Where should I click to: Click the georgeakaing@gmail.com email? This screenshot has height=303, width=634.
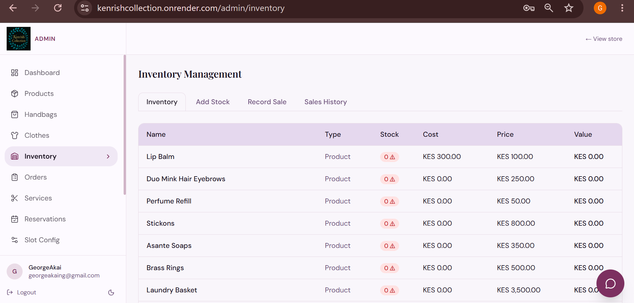point(64,275)
